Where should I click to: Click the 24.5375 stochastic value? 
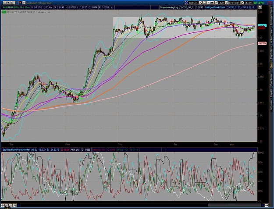point(54,150)
